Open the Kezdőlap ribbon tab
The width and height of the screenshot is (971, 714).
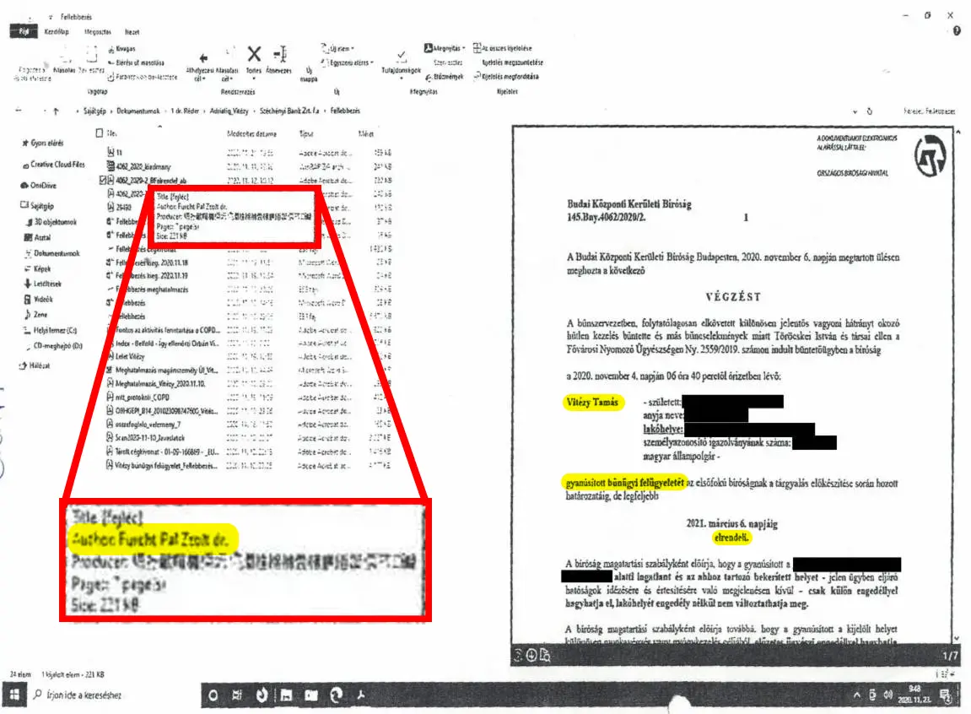[57, 31]
